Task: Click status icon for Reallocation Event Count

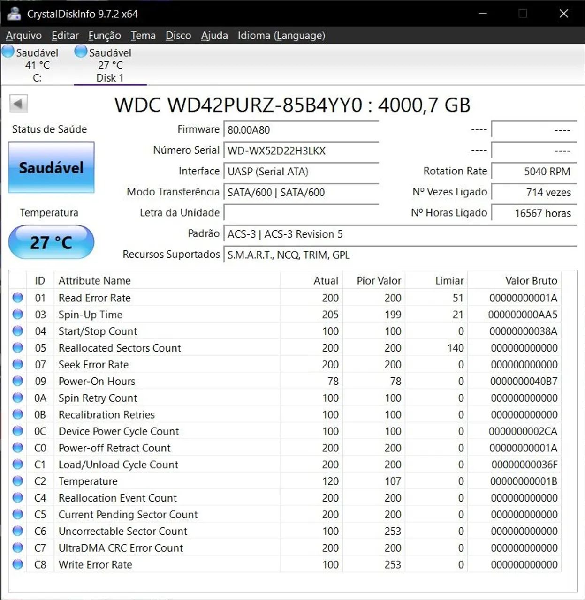Action: pos(18,497)
